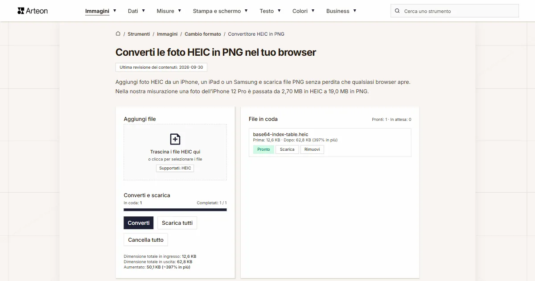This screenshot has width=535, height=281.
Task: Click the Scarica tutti button
Action: click(x=177, y=223)
